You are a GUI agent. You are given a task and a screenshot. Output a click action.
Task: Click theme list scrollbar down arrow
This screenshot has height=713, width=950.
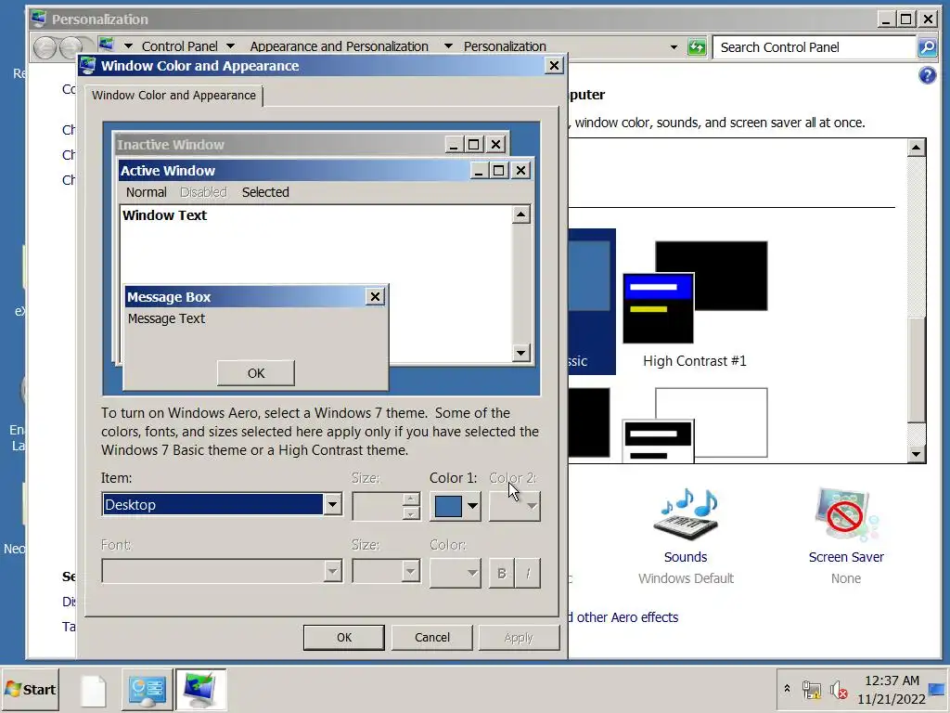tap(916, 453)
